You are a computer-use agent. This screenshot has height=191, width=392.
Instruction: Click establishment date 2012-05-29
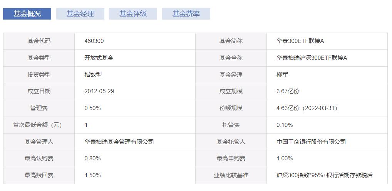99,91
